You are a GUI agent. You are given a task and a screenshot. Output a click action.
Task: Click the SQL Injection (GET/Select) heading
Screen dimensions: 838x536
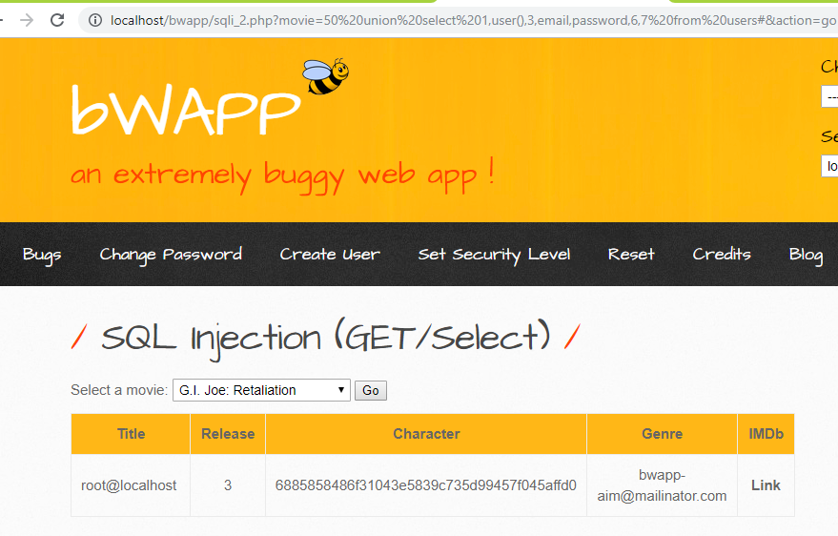coord(325,339)
